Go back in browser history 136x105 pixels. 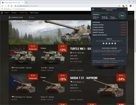pyautogui.click(x=2, y=6)
